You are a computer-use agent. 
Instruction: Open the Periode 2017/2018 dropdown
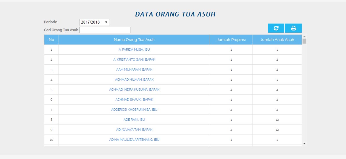[x=94, y=22]
